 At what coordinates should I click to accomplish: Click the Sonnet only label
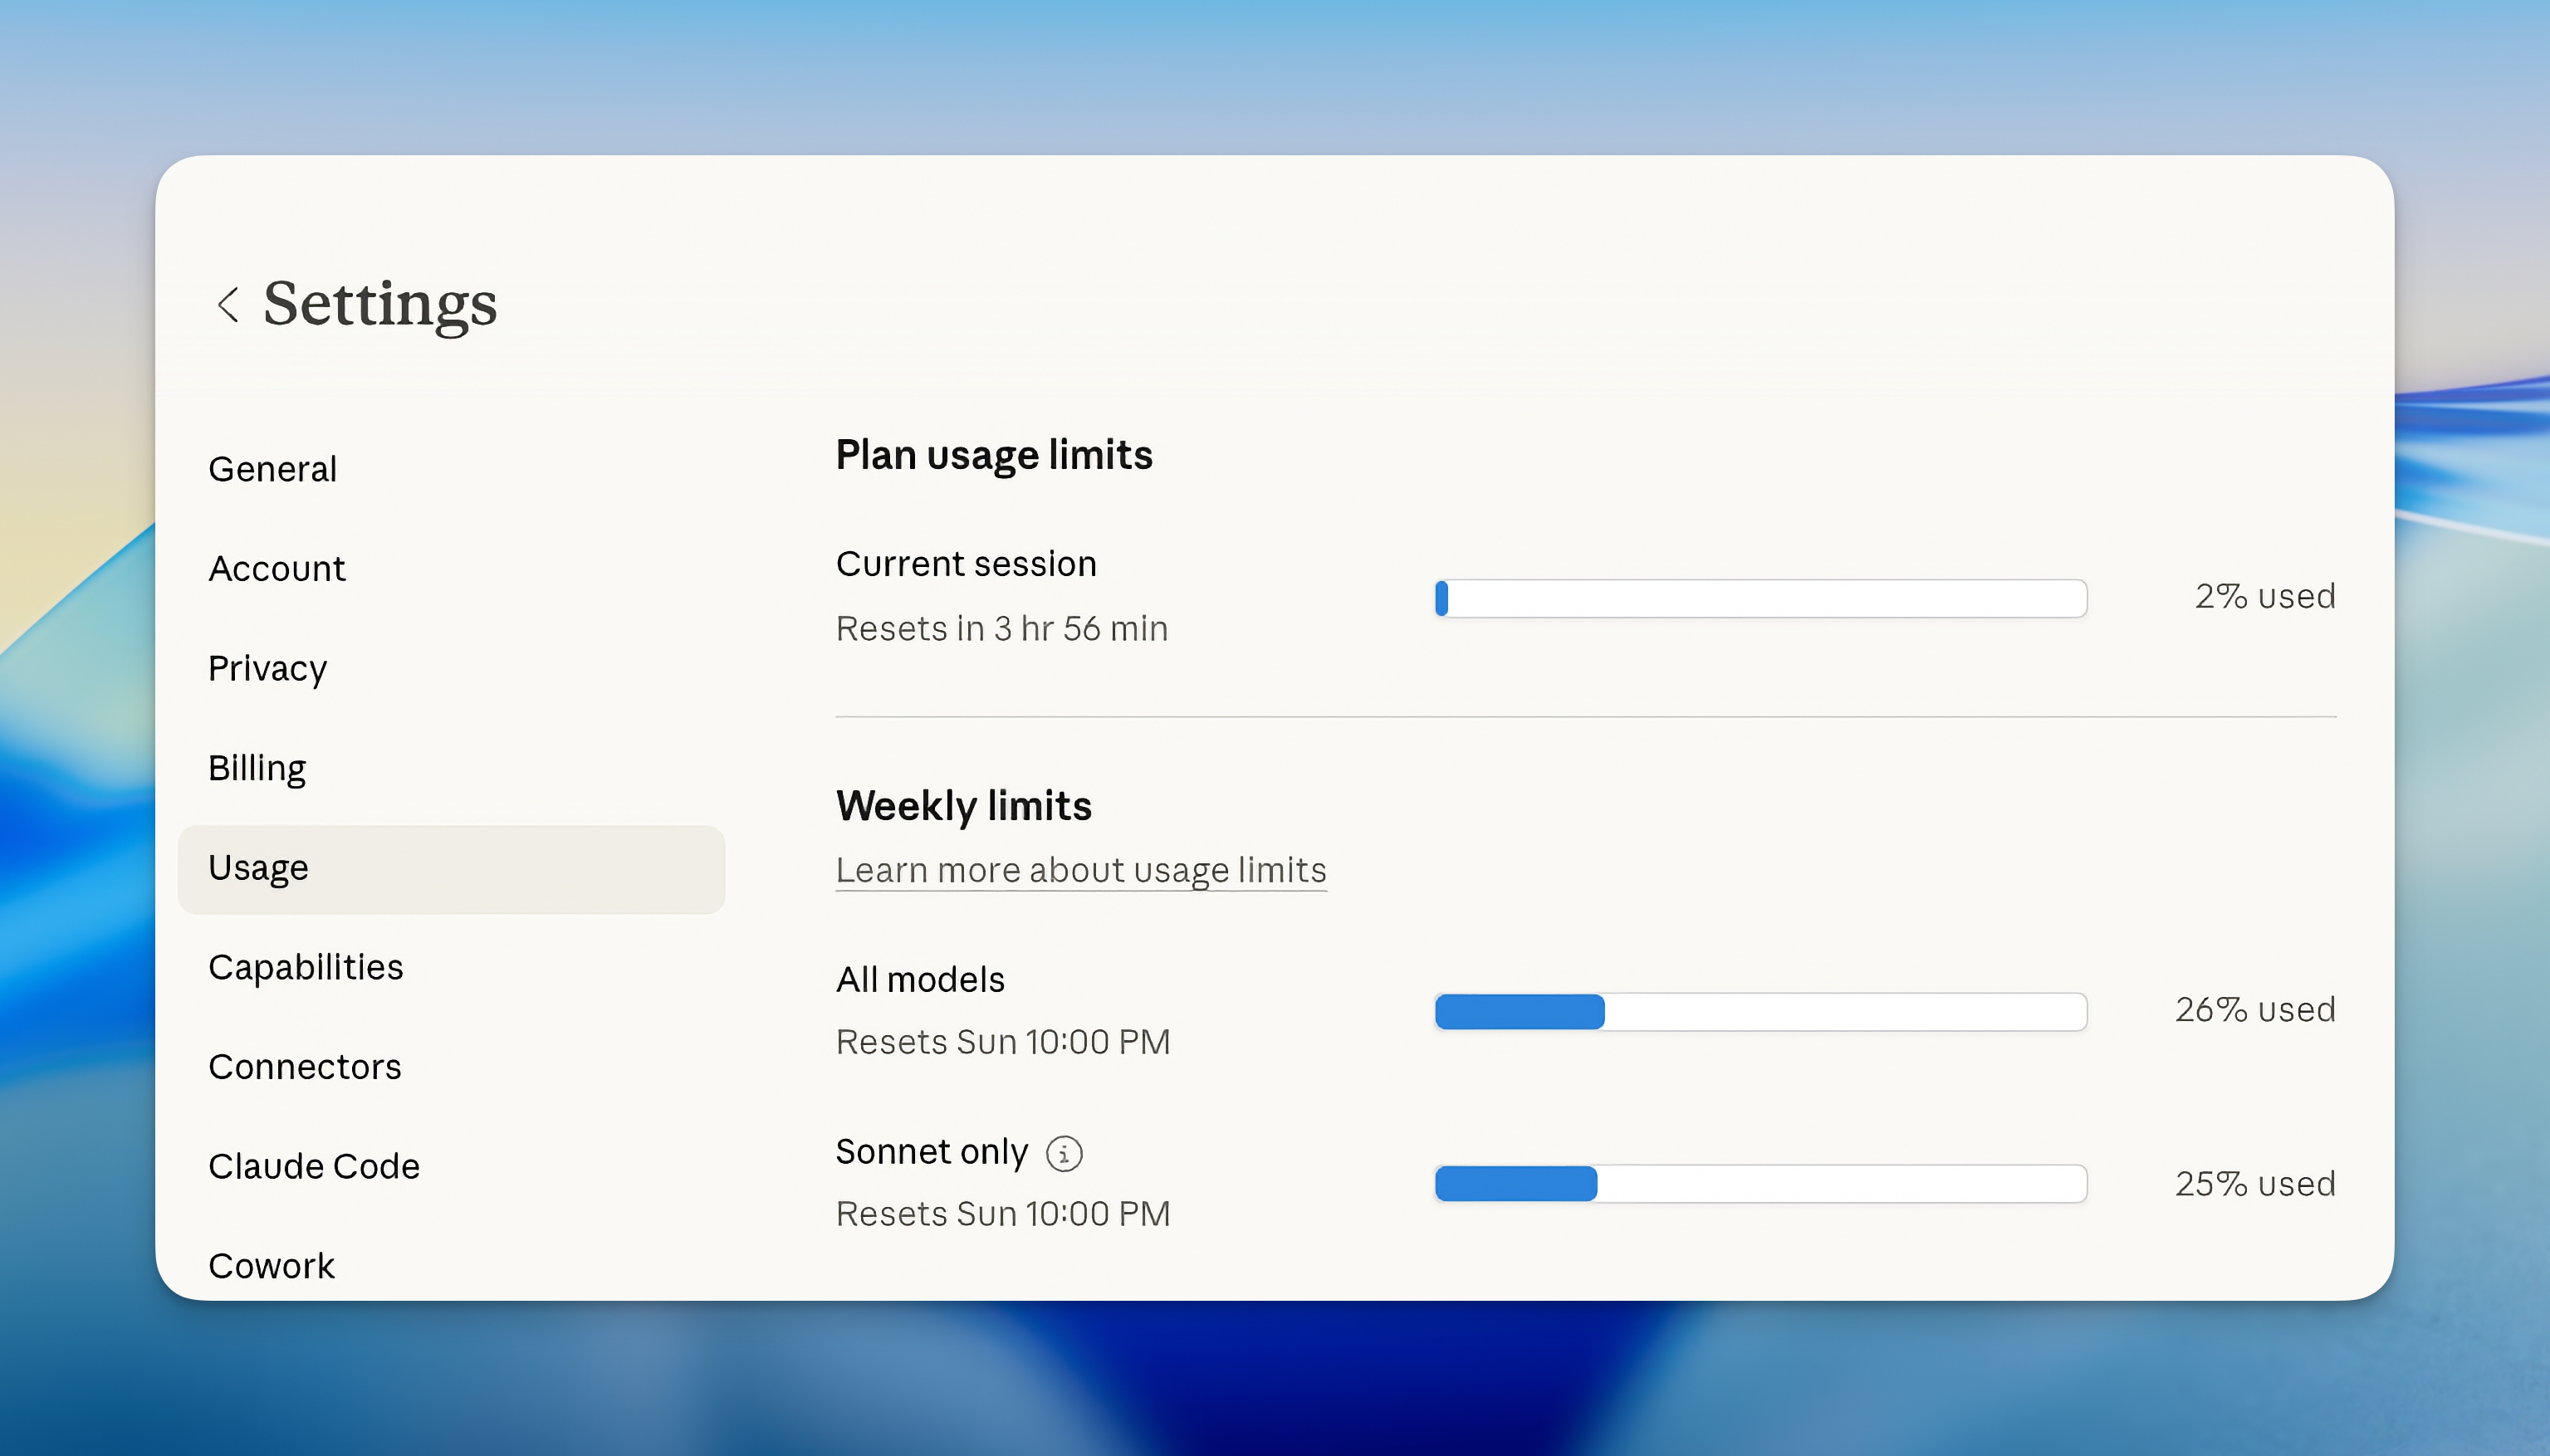[932, 1152]
